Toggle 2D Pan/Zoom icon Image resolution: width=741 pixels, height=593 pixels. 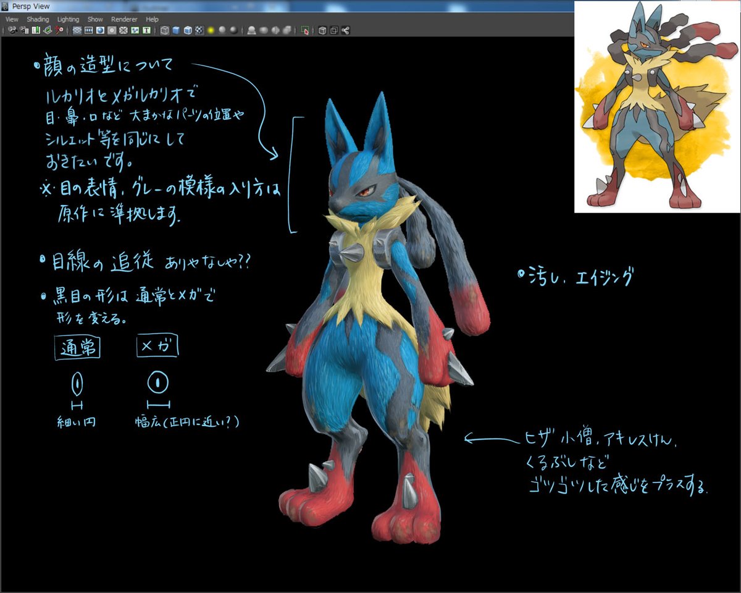coord(59,30)
